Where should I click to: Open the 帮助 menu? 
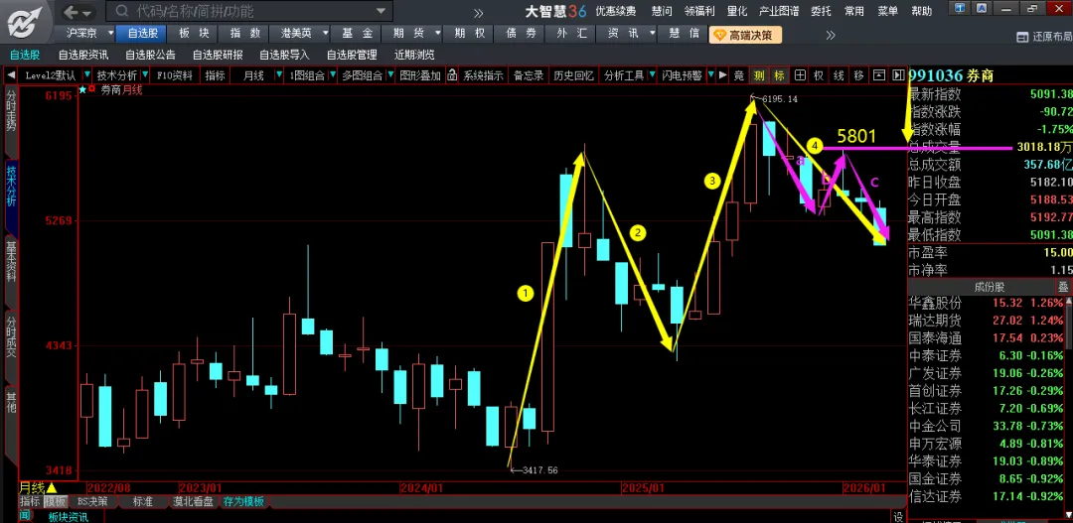tap(922, 11)
